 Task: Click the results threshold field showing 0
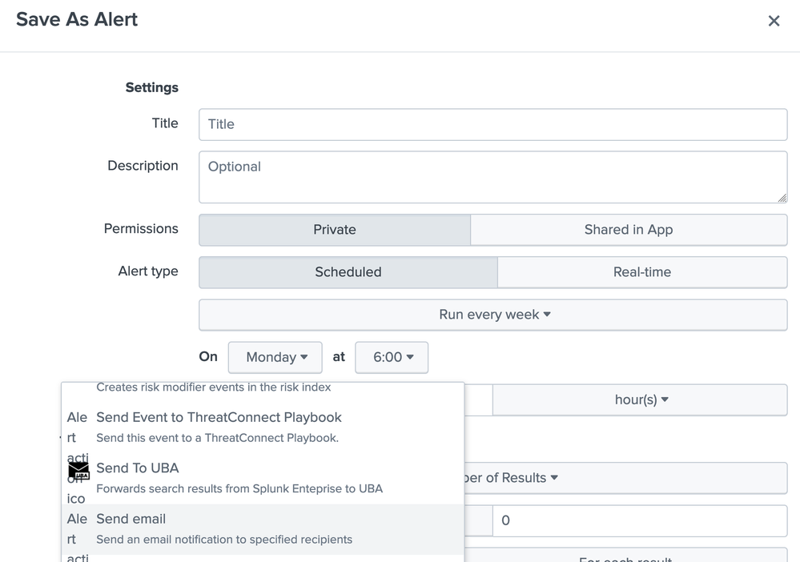click(x=639, y=520)
